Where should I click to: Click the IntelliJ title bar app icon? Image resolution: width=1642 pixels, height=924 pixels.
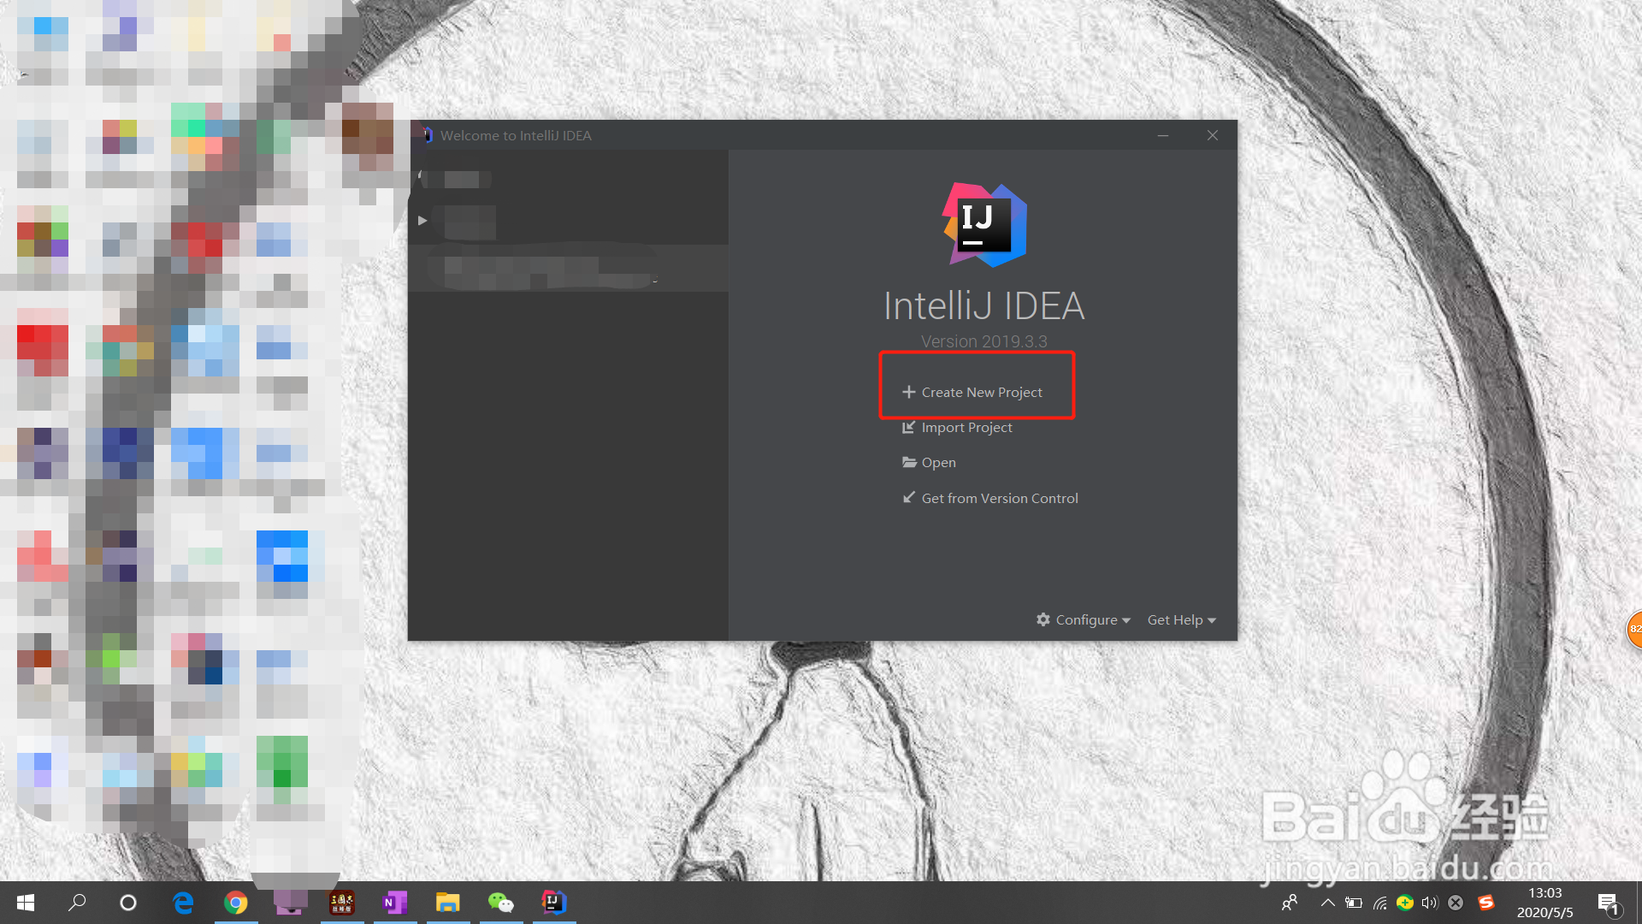pyautogui.click(x=427, y=135)
